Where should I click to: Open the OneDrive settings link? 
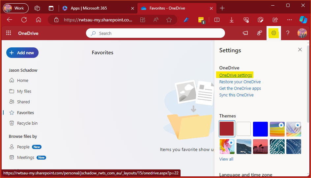tap(236, 75)
